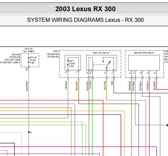Click the 'R/B 2 (IN ENGINE ROOM J/B)' label
This screenshot has width=168, height=156.
coord(53,54)
